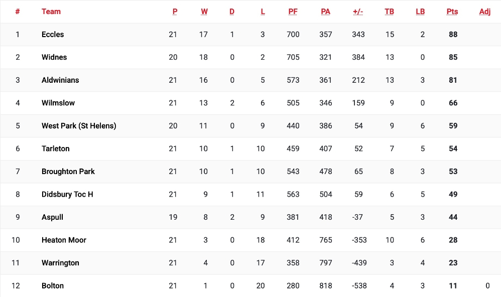Screen dimensions: 501x297
Task: Click the +/- points difference header
Action: (x=358, y=12)
